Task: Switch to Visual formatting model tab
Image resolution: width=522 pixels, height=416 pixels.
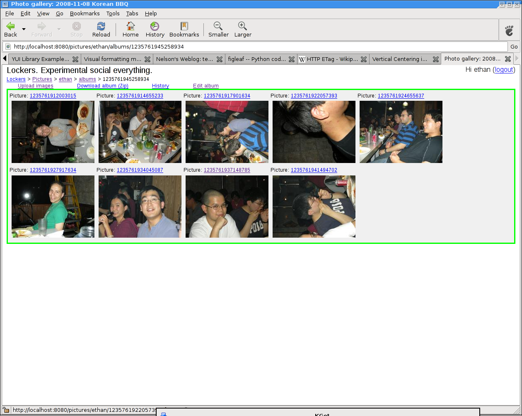Action: (113, 59)
